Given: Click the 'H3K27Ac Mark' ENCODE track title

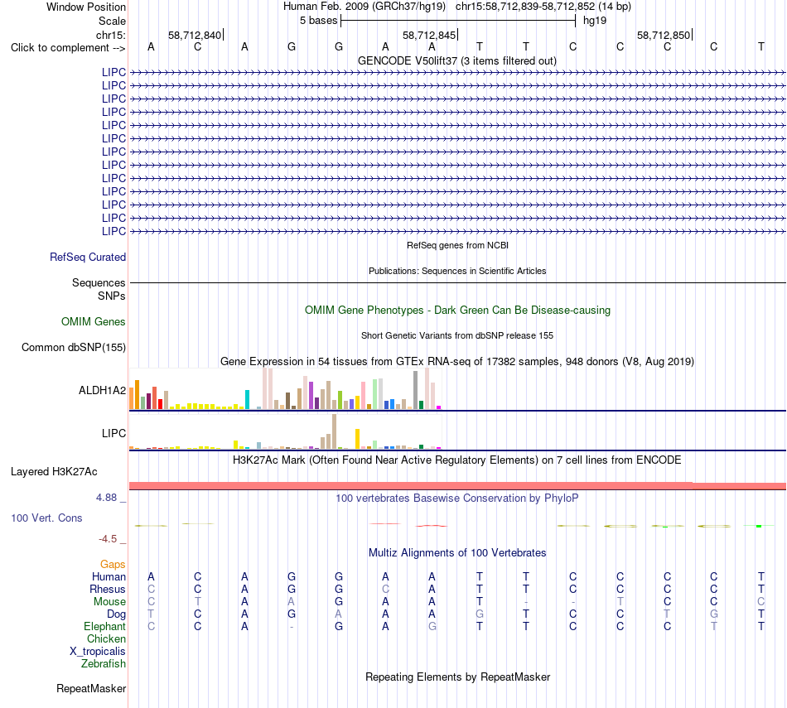Looking at the screenshot, I should tap(457, 460).
